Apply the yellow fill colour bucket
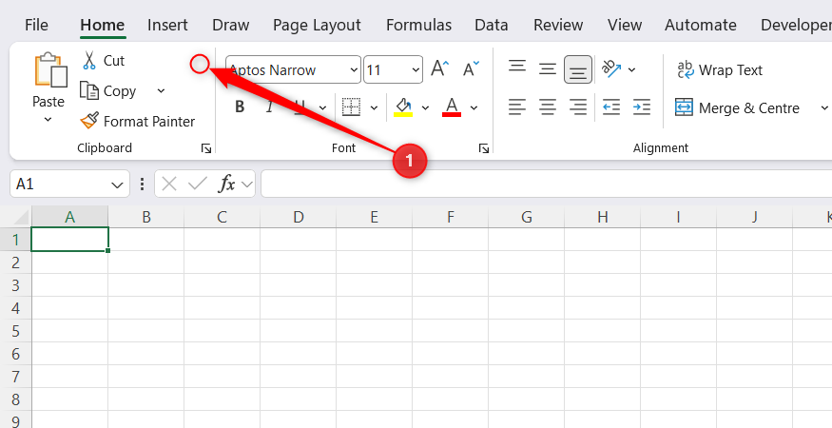832x428 pixels. click(x=403, y=107)
